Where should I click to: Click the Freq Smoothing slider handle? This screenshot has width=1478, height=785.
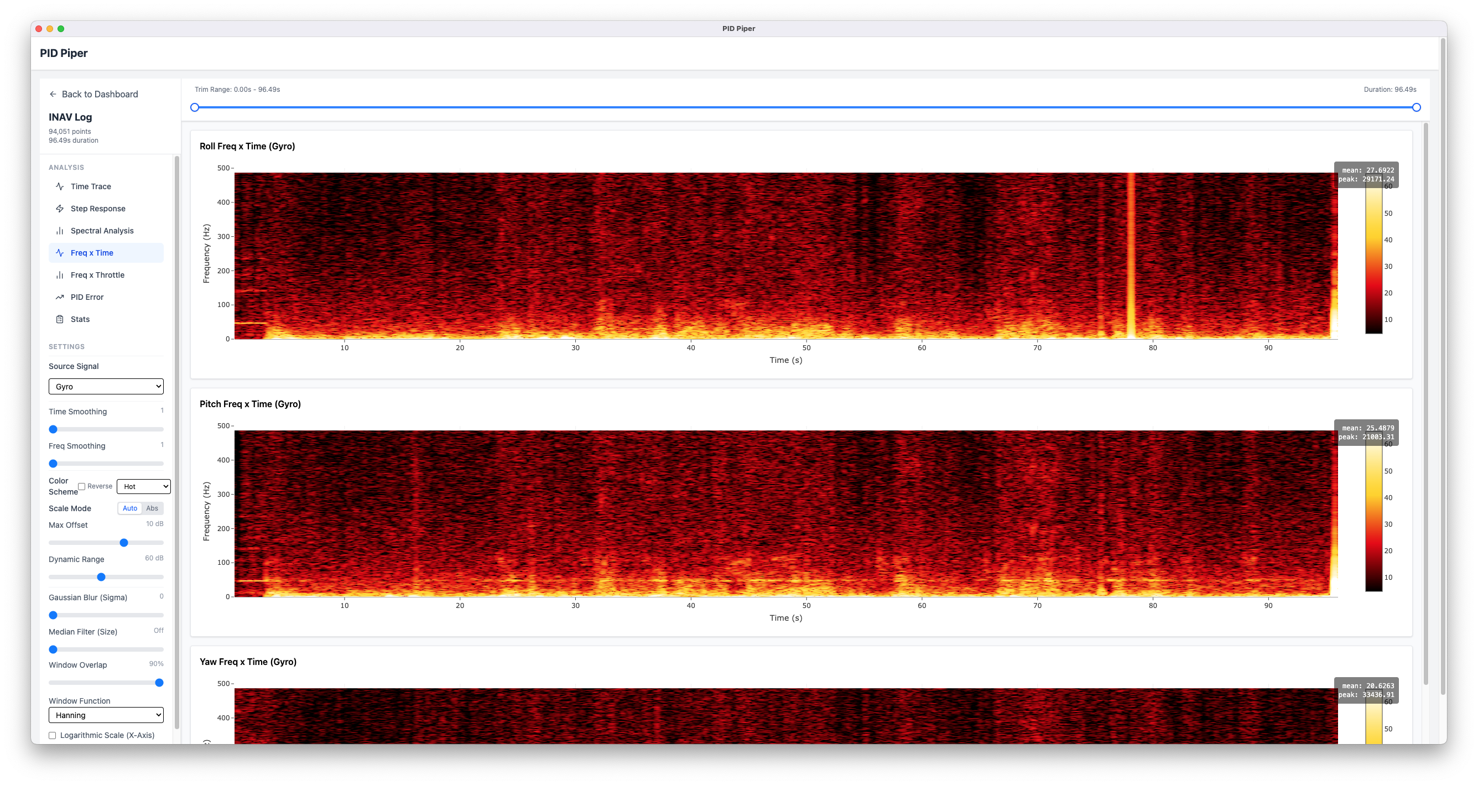point(53,464)
